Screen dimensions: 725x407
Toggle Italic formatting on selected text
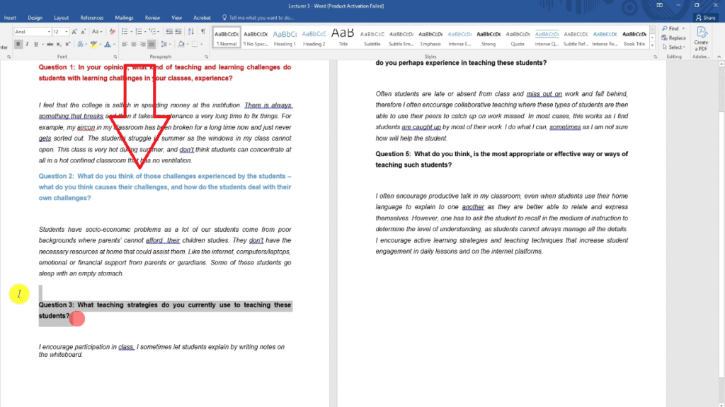tap(27, 44)
